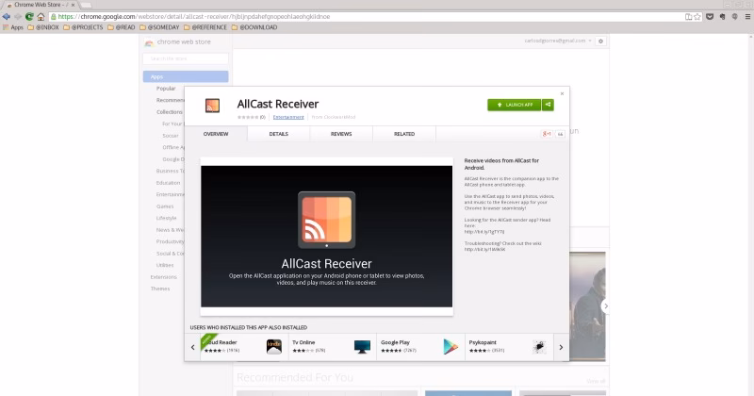
Task: Click the translate page icon in address bar
Action: pos(688,16)
